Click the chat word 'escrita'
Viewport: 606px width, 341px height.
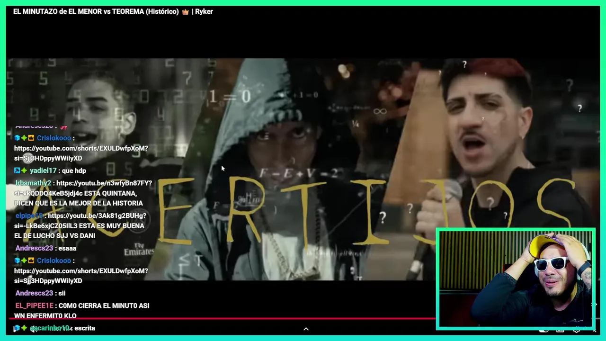coord(85,328)
